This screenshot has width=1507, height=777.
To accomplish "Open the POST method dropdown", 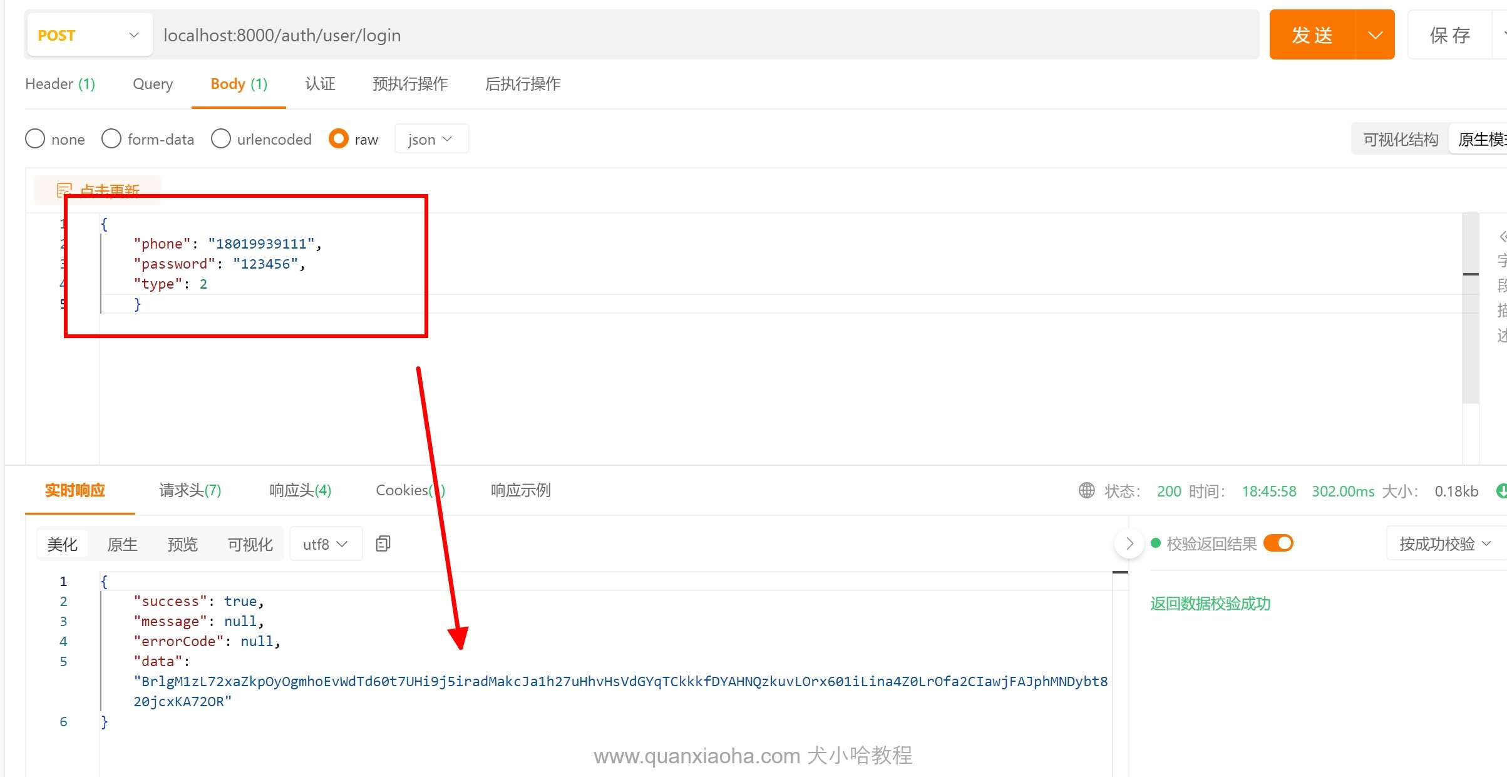I will 89,35.
